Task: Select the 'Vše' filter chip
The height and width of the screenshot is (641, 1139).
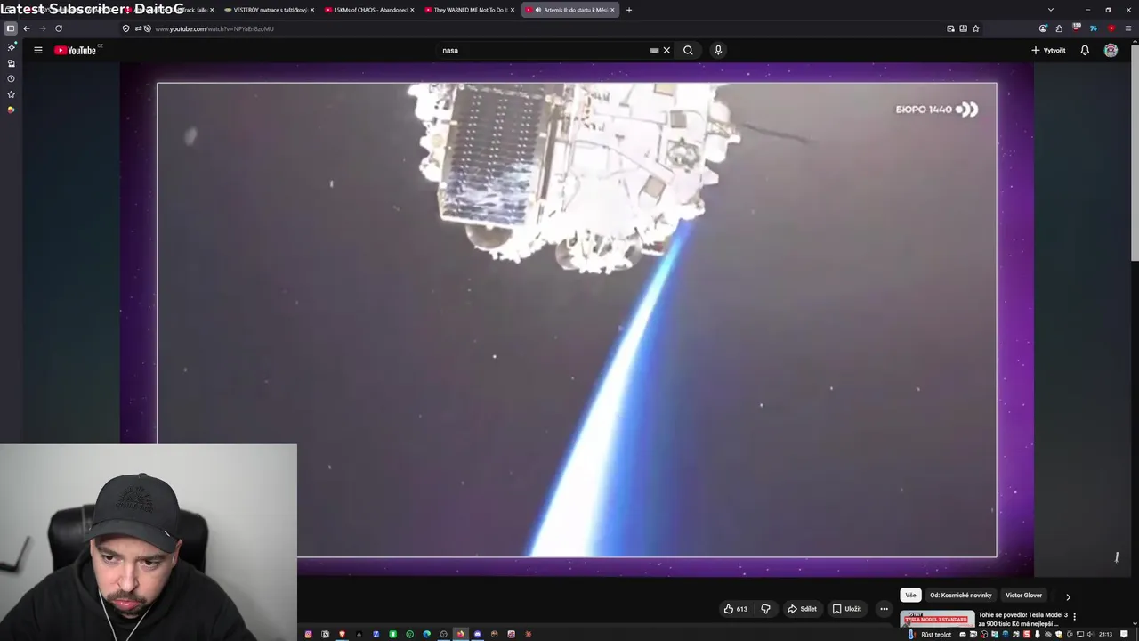Action: (x=910, y=596)
